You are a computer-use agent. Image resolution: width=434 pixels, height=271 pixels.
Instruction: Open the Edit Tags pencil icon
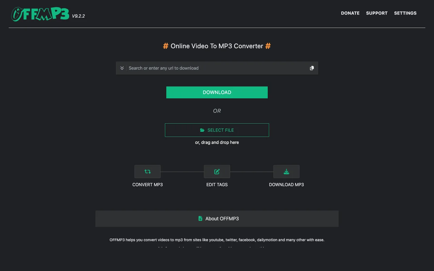pos(217,171)
